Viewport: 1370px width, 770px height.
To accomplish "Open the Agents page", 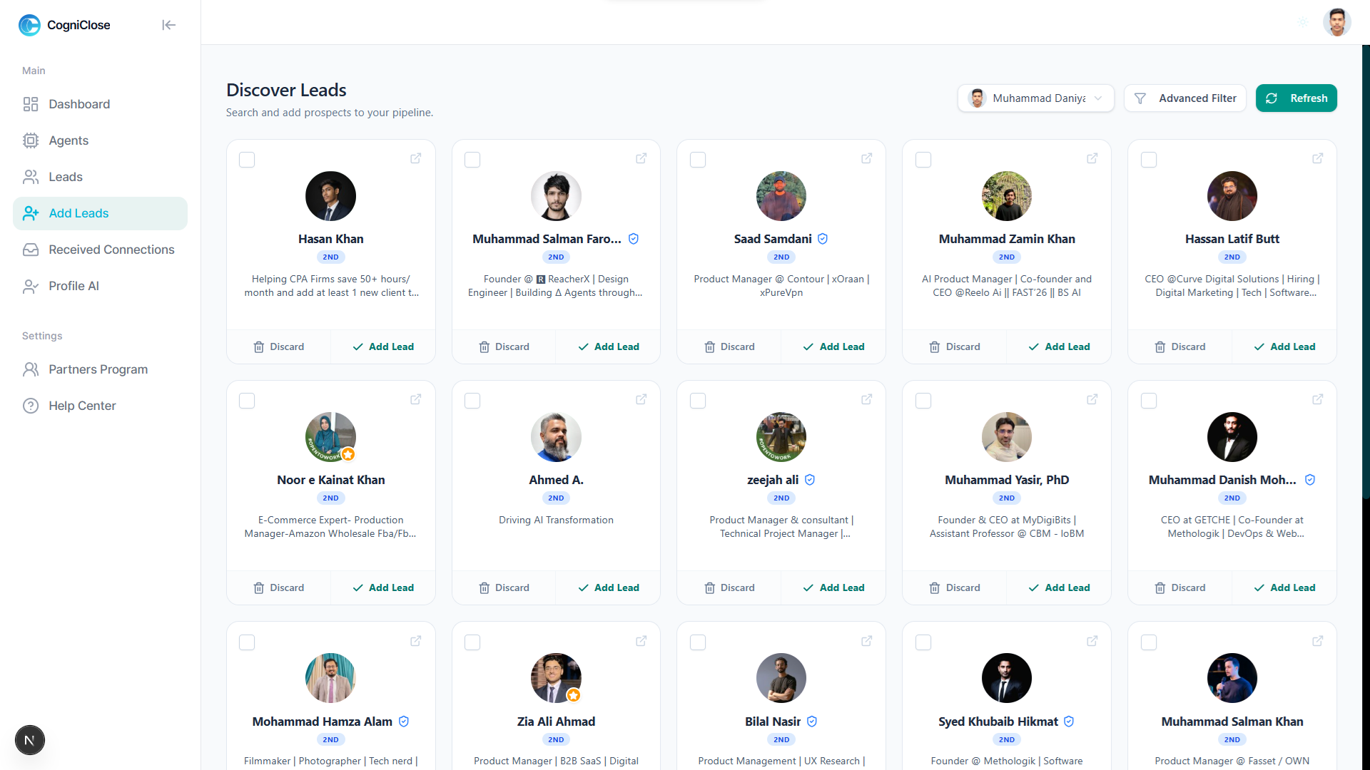I will pyautogui.click(x=100, y=140).
